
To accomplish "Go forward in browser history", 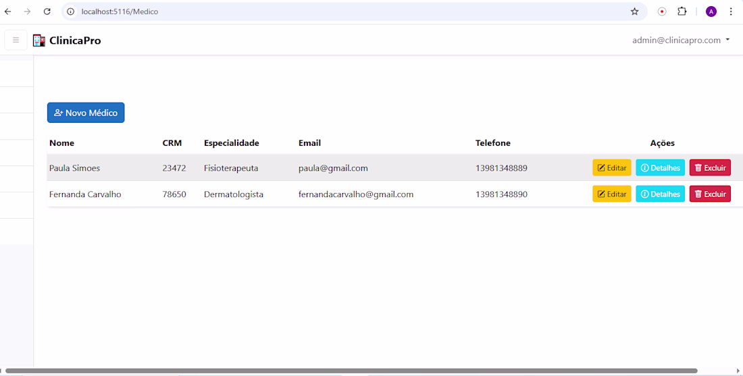I will [28, 11].
